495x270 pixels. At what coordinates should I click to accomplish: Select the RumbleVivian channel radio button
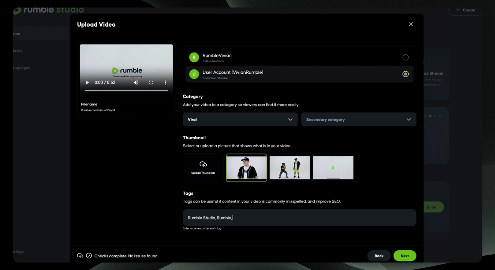point(405,57)
